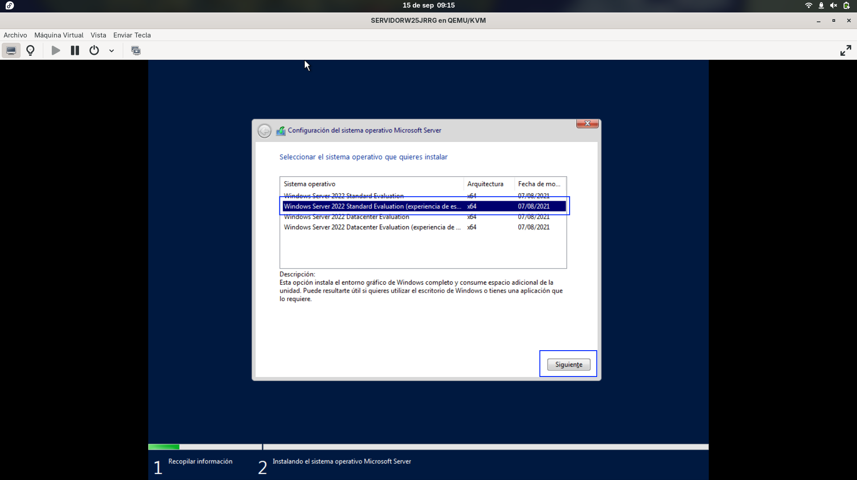Select Windows Server 2022 Datacenter Evaluation row
The image size is (857, 480).
(x=424, y=217)
